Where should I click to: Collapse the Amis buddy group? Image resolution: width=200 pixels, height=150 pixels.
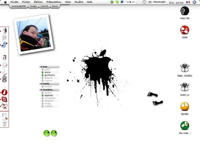click(x=41, y=67)
